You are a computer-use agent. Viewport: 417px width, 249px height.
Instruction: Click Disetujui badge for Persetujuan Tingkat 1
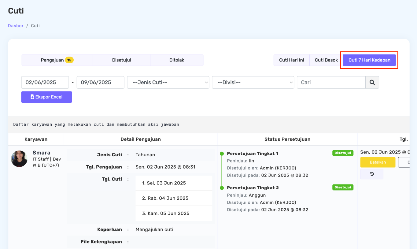click(343, 153)
